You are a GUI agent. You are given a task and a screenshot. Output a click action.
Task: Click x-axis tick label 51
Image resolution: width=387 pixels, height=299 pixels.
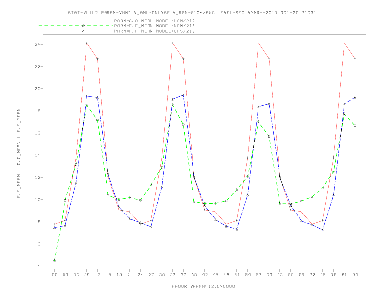237,275
